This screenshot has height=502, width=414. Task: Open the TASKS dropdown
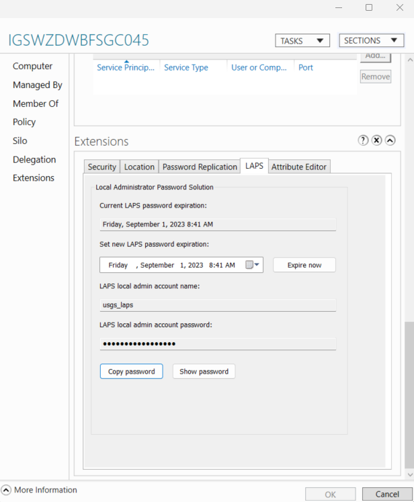pyautogui.click(x=302, y=41)
